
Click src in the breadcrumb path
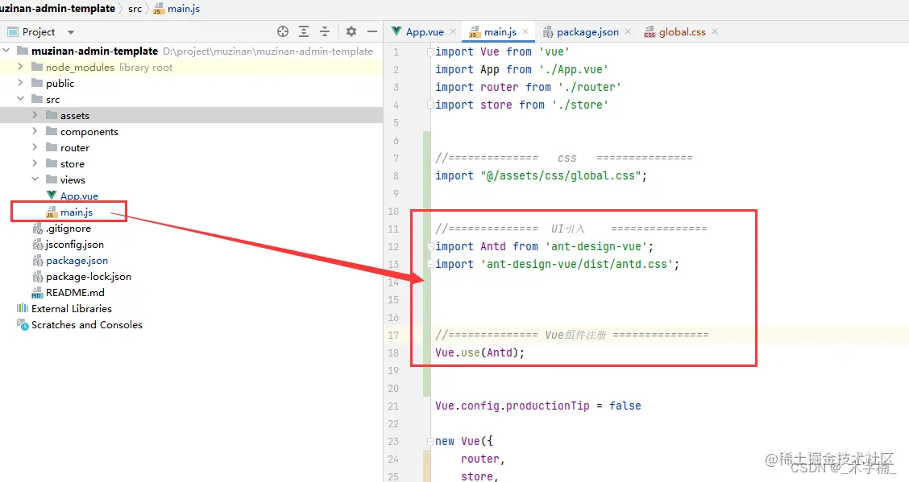[x=135, y=9]
